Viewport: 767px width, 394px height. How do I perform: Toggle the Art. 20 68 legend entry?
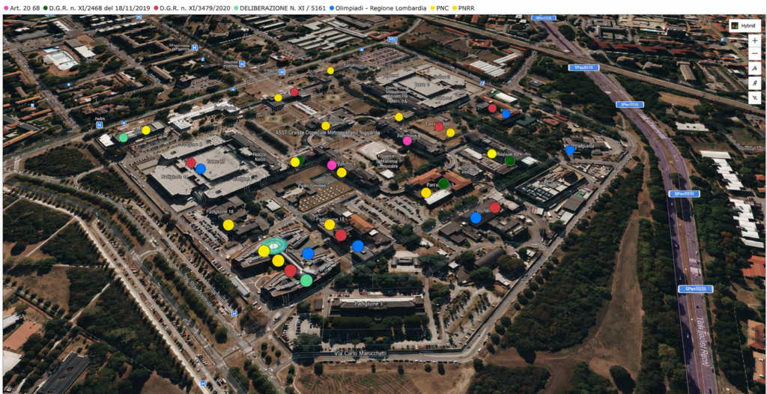21,7
